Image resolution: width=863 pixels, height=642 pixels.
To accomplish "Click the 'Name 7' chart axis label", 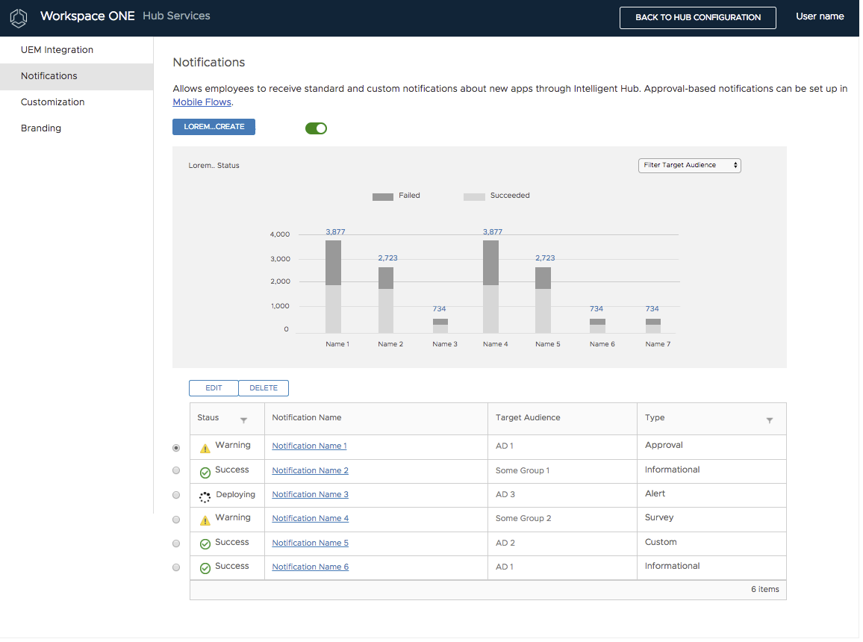I will click(658, 344).
